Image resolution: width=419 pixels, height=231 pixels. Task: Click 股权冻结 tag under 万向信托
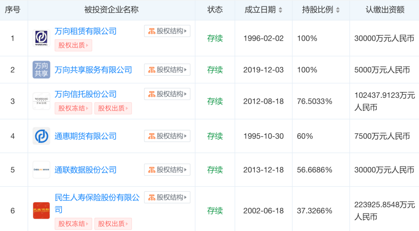(x=73, y=108)
